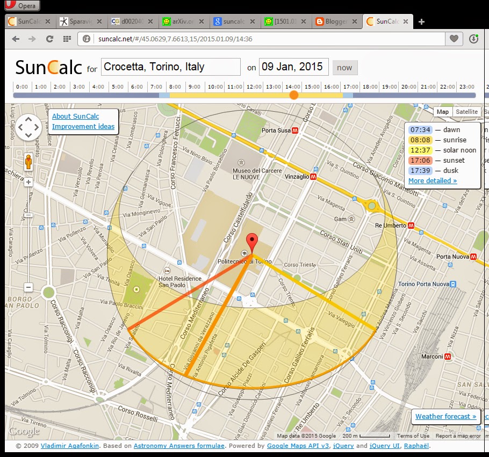Close the Sparavigna tab

(99, 21)
